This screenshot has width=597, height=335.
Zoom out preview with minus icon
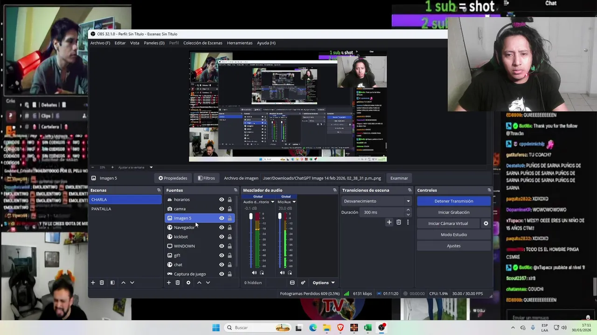pyautogui.click(x=92, y=167)
